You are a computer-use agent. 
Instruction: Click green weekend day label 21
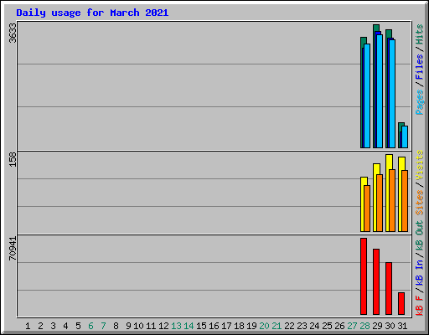point(277,326)
